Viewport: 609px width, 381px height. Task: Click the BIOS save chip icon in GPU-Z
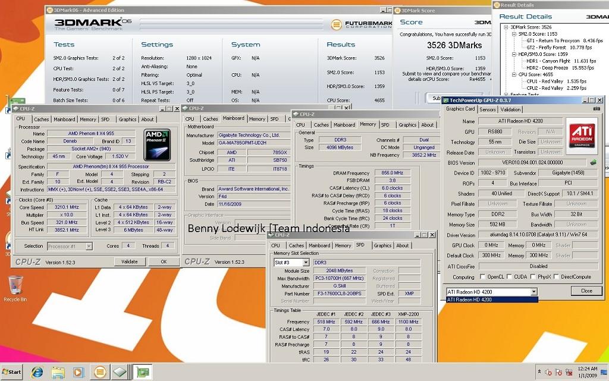(593, 163)
